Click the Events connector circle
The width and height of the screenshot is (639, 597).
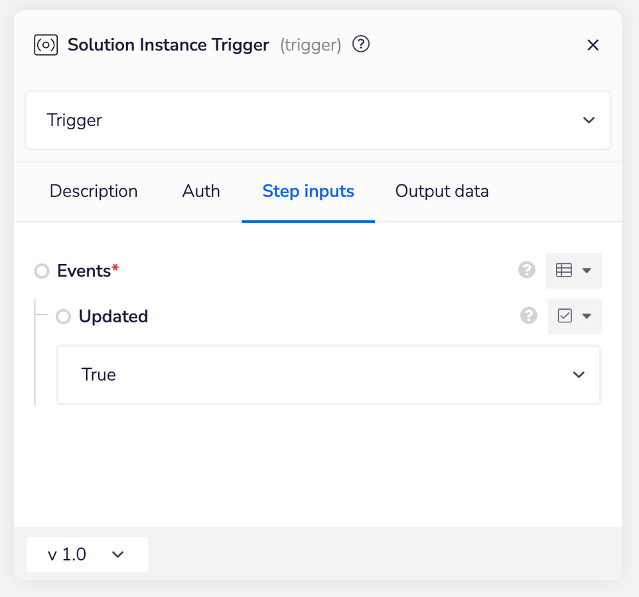point(42,271)
